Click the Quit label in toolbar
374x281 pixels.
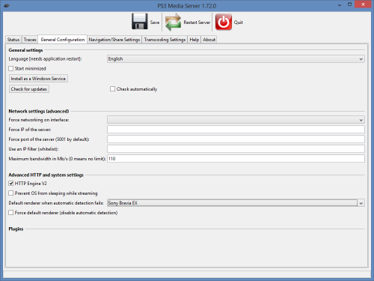(x=238, y=22)
